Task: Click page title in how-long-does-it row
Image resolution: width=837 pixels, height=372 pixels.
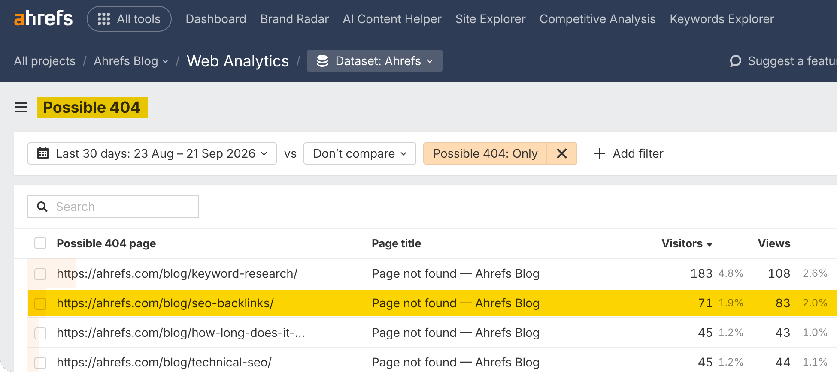Action: point(455,333)
